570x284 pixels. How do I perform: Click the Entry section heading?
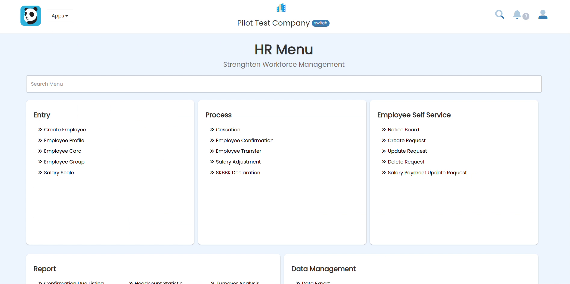(x=42, y=115)
